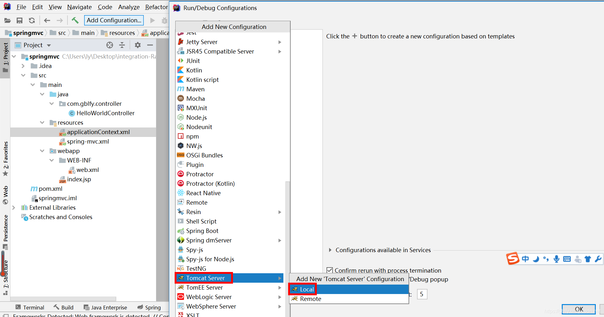Click the Open folder toolbar icon

[x=8, y=20]
